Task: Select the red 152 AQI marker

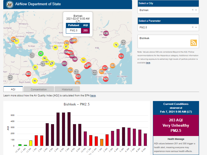Action: click(106, 79)
